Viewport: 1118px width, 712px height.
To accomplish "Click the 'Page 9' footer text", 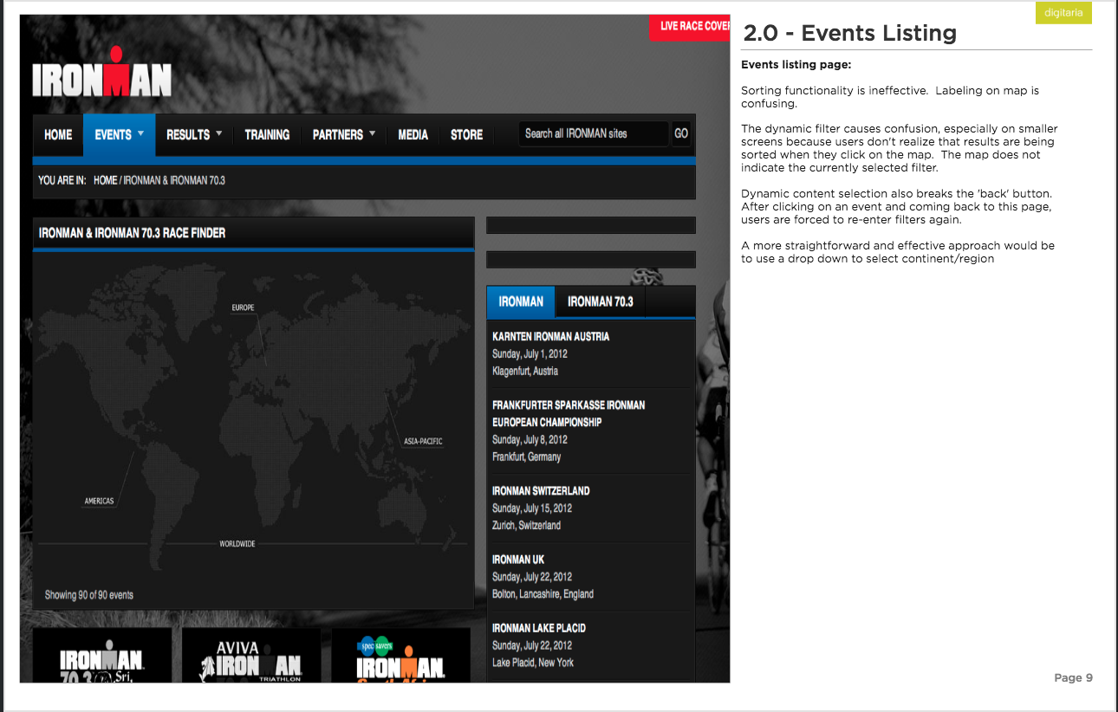I will click(1074, 677).
